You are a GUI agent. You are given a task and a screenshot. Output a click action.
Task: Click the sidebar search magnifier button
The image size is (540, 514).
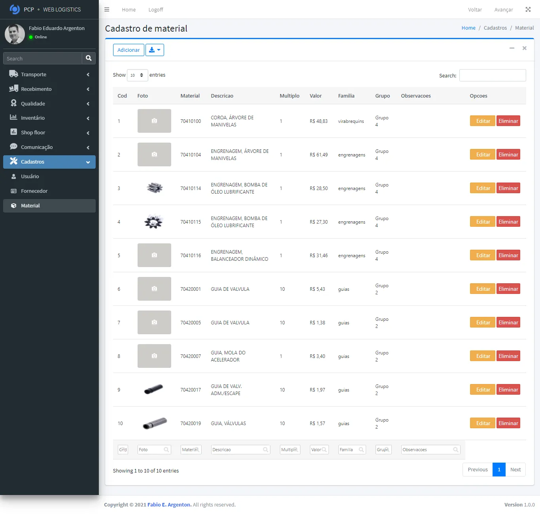89,58
